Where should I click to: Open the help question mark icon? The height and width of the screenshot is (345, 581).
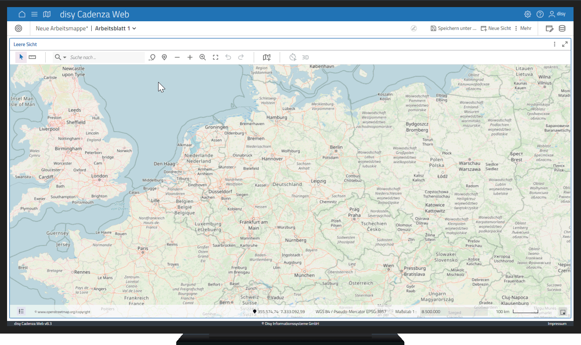click(x=540, y=14)
